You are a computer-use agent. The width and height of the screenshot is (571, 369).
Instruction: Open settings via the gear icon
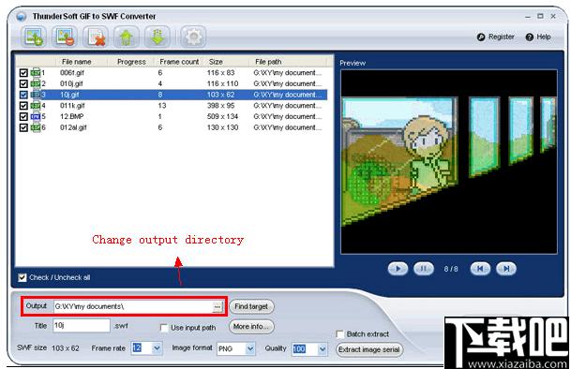(x=193, y=37)
